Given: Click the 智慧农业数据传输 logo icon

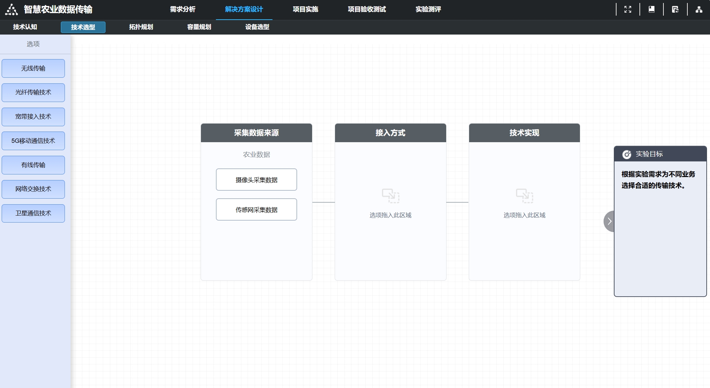Looking at the screenshot, I should point(11,9).
